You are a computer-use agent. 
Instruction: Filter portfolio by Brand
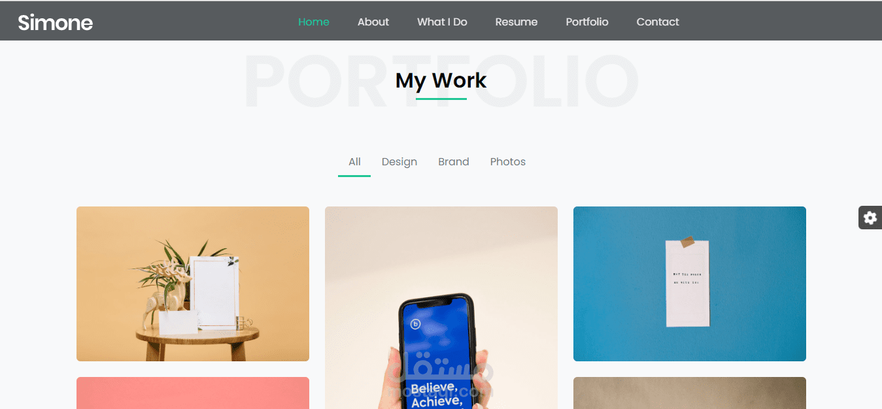[454, 162]
